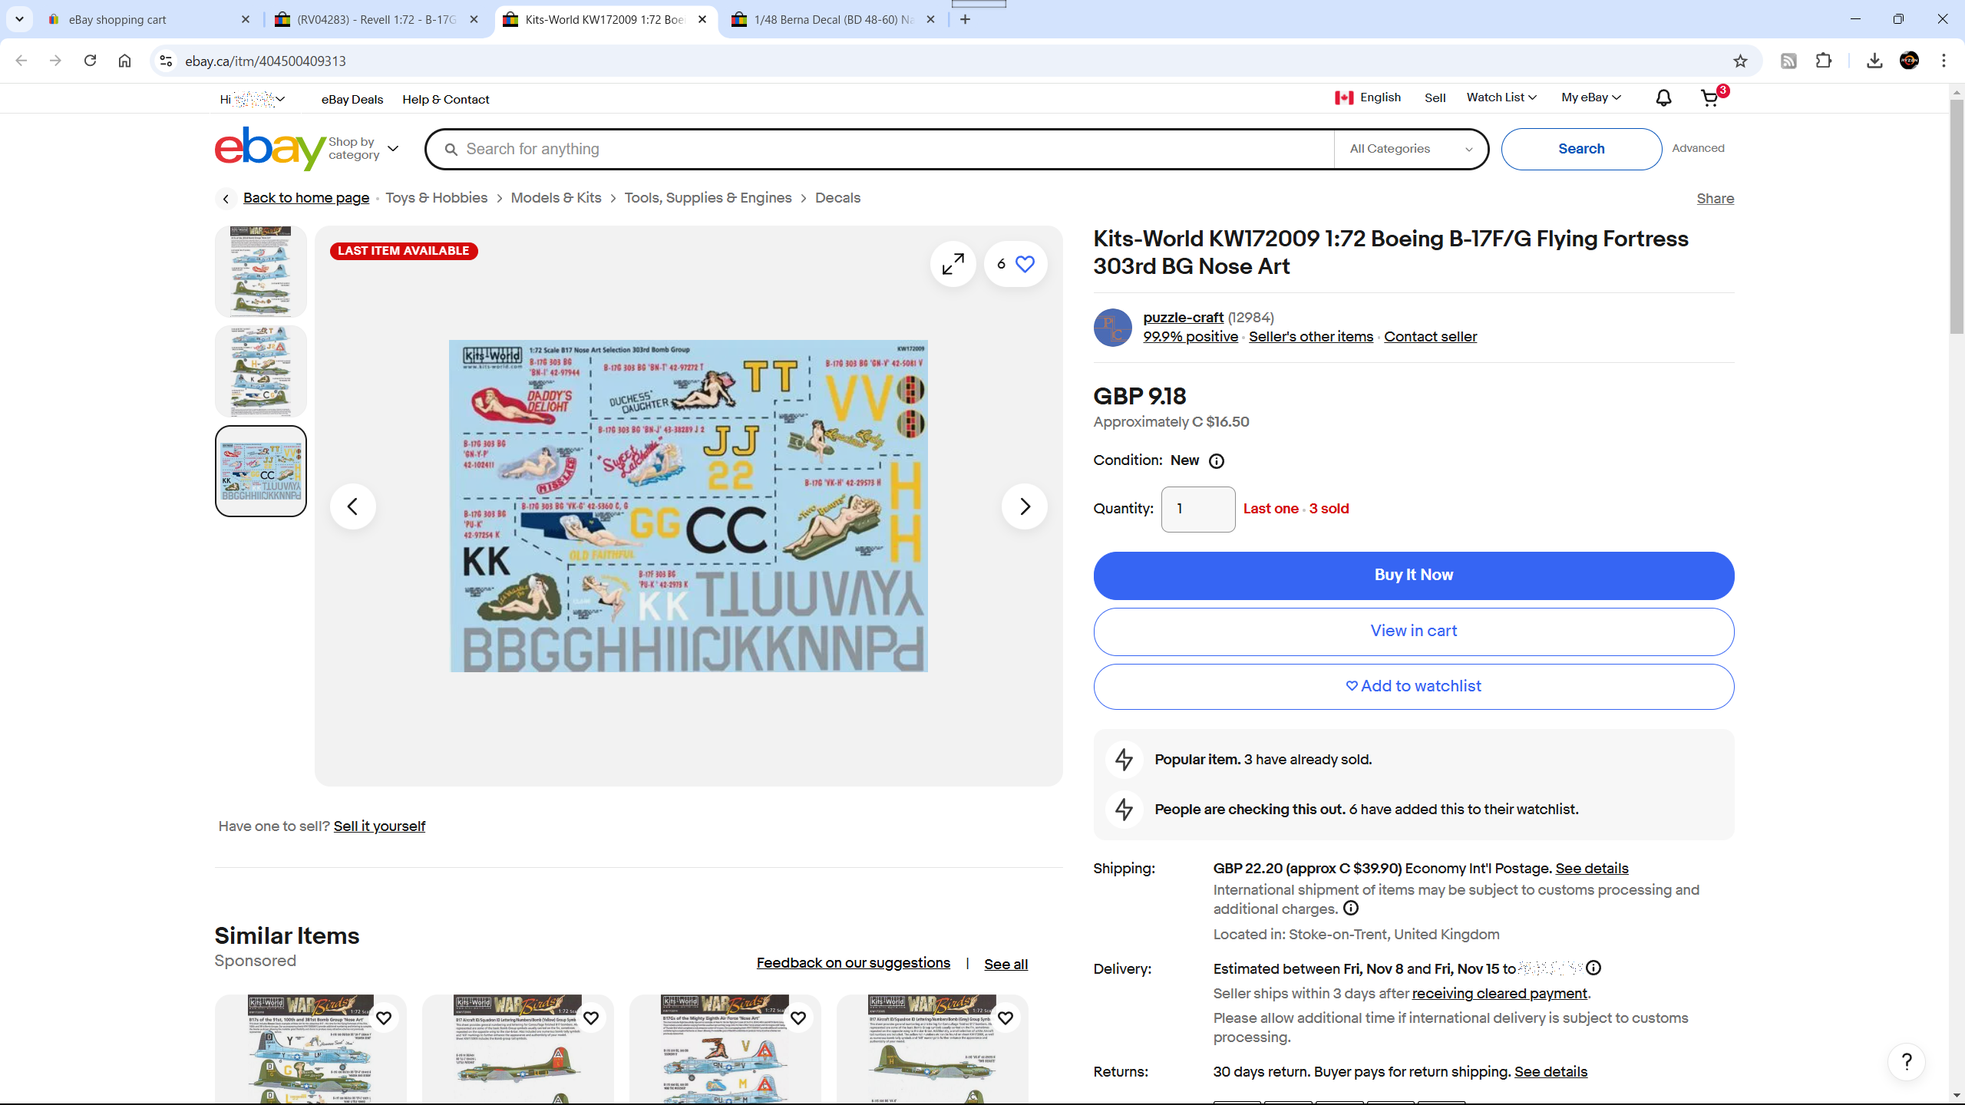Image resolution: width=1965 pixels, height=1105 pixels.
Task: Open notifications bell icon
Action: click(x=1663, y=98)
